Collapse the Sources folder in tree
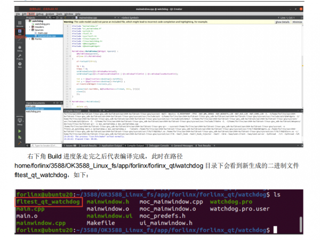The height and width of the screenshot is (240, 320). (x=30, y=30)
